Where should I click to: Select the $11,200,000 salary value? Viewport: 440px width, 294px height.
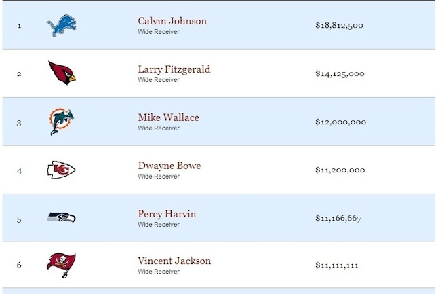tap(340, 170)
